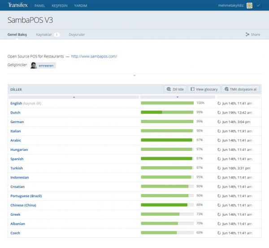The image size is (269, 248).
Task: Switch to the Kaynaklar tab
Action: (x=44, y=35)
